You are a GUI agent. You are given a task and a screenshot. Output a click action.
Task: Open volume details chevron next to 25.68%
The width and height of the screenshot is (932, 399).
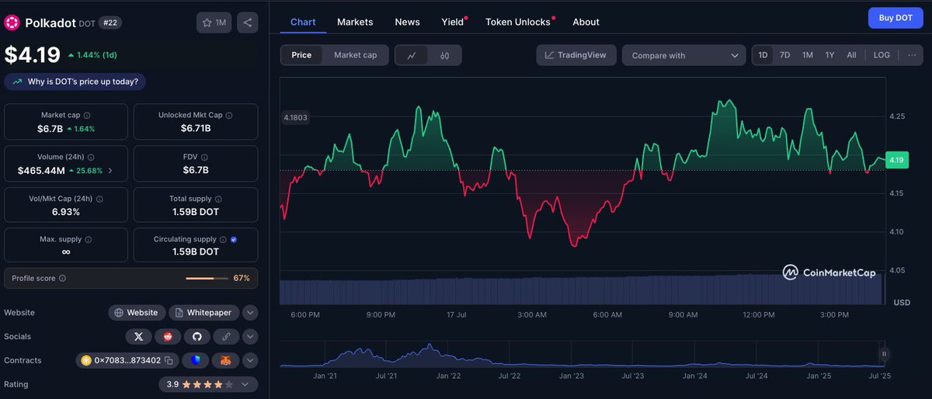110,170
